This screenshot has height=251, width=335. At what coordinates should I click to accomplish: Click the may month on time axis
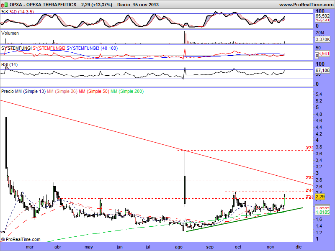pos(89,247)
